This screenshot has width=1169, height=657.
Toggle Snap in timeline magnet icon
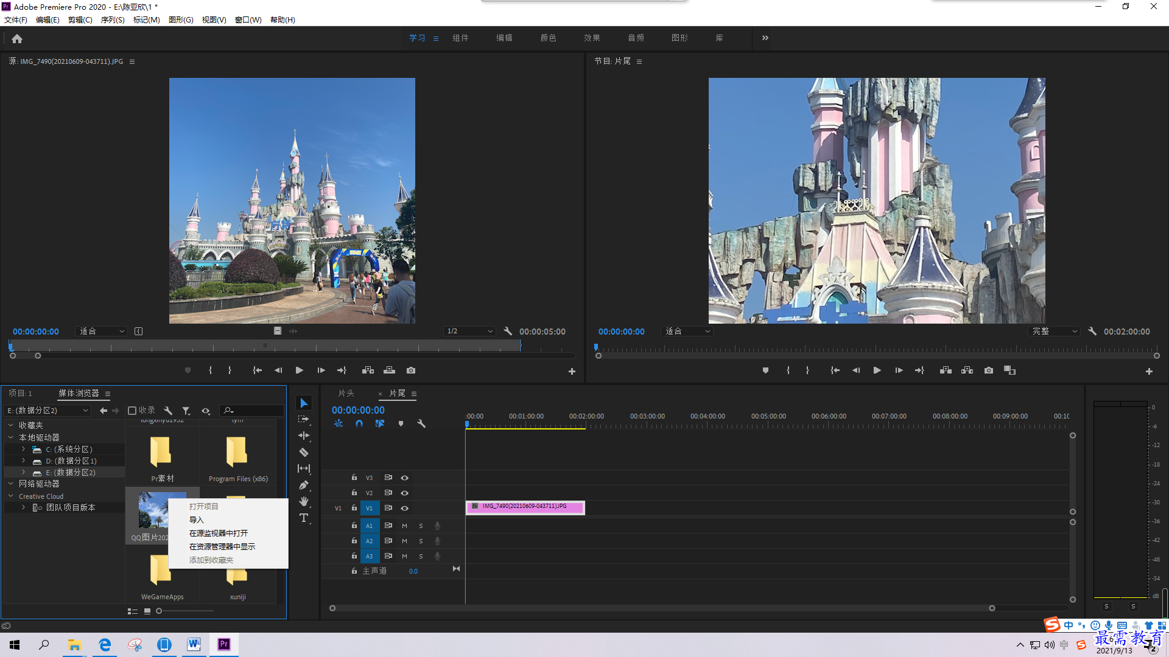pyautogui.click(x=359, y=423)
